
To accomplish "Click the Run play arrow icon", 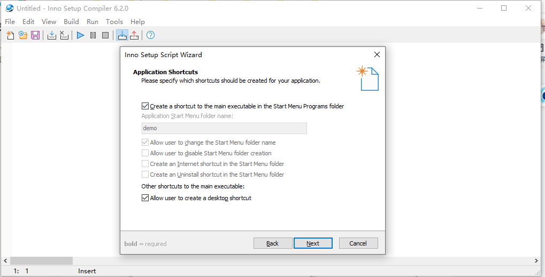I will (81, 35).
